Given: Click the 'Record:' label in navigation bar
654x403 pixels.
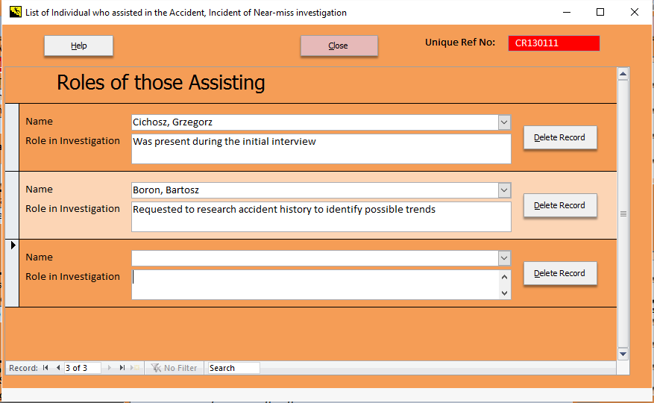Looking at the screenshot, I should [23, 368].
